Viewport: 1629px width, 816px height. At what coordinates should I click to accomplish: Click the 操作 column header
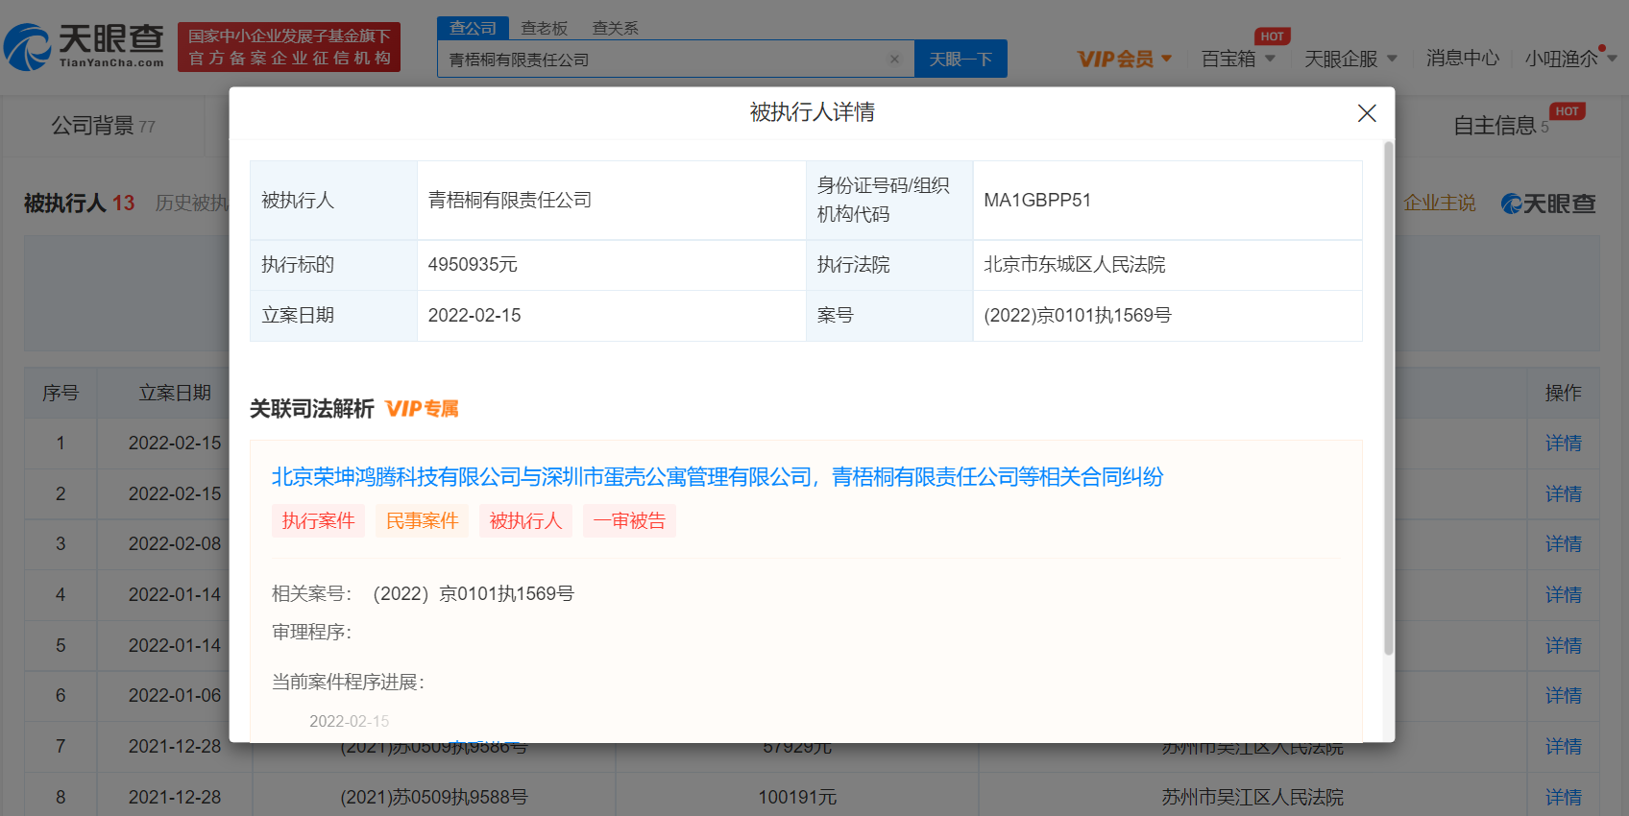click(x=1563, y=393)
